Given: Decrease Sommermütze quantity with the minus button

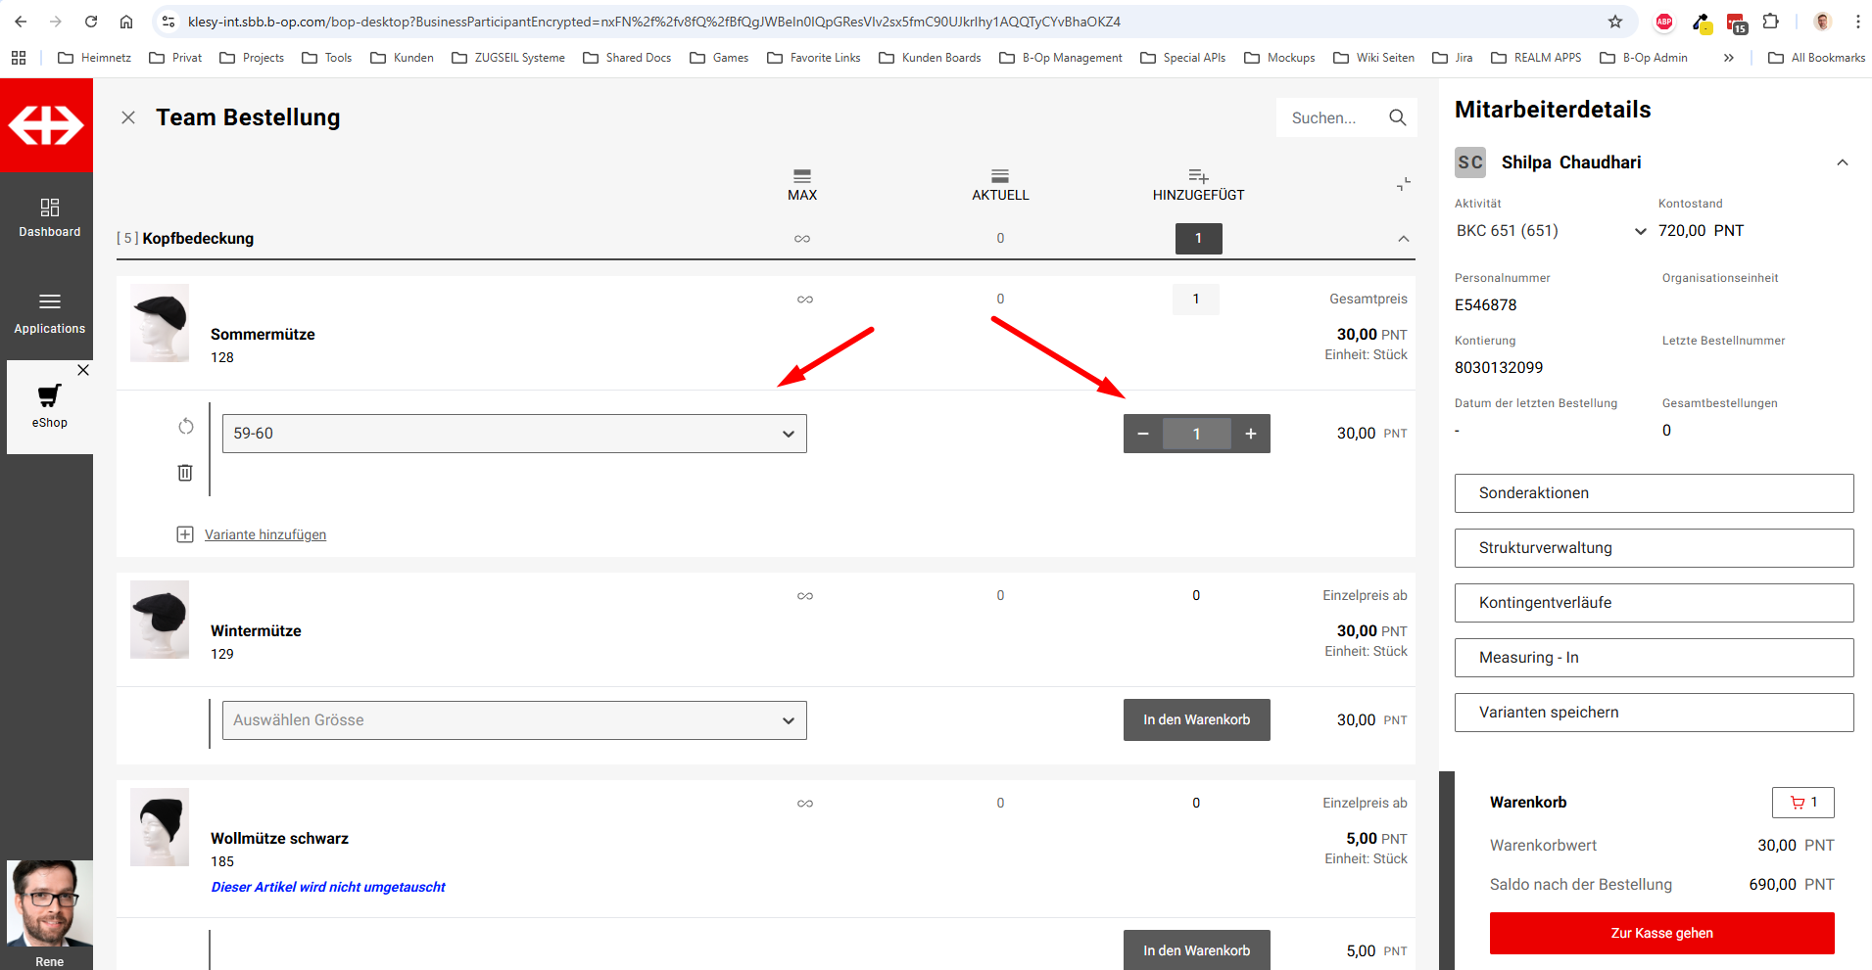Looking at the screenshot, I should tap(1143, 434).
